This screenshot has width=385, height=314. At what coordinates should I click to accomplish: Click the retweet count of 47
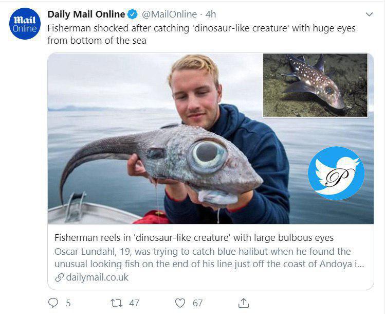pyautogui.click(x=134, y=303)
